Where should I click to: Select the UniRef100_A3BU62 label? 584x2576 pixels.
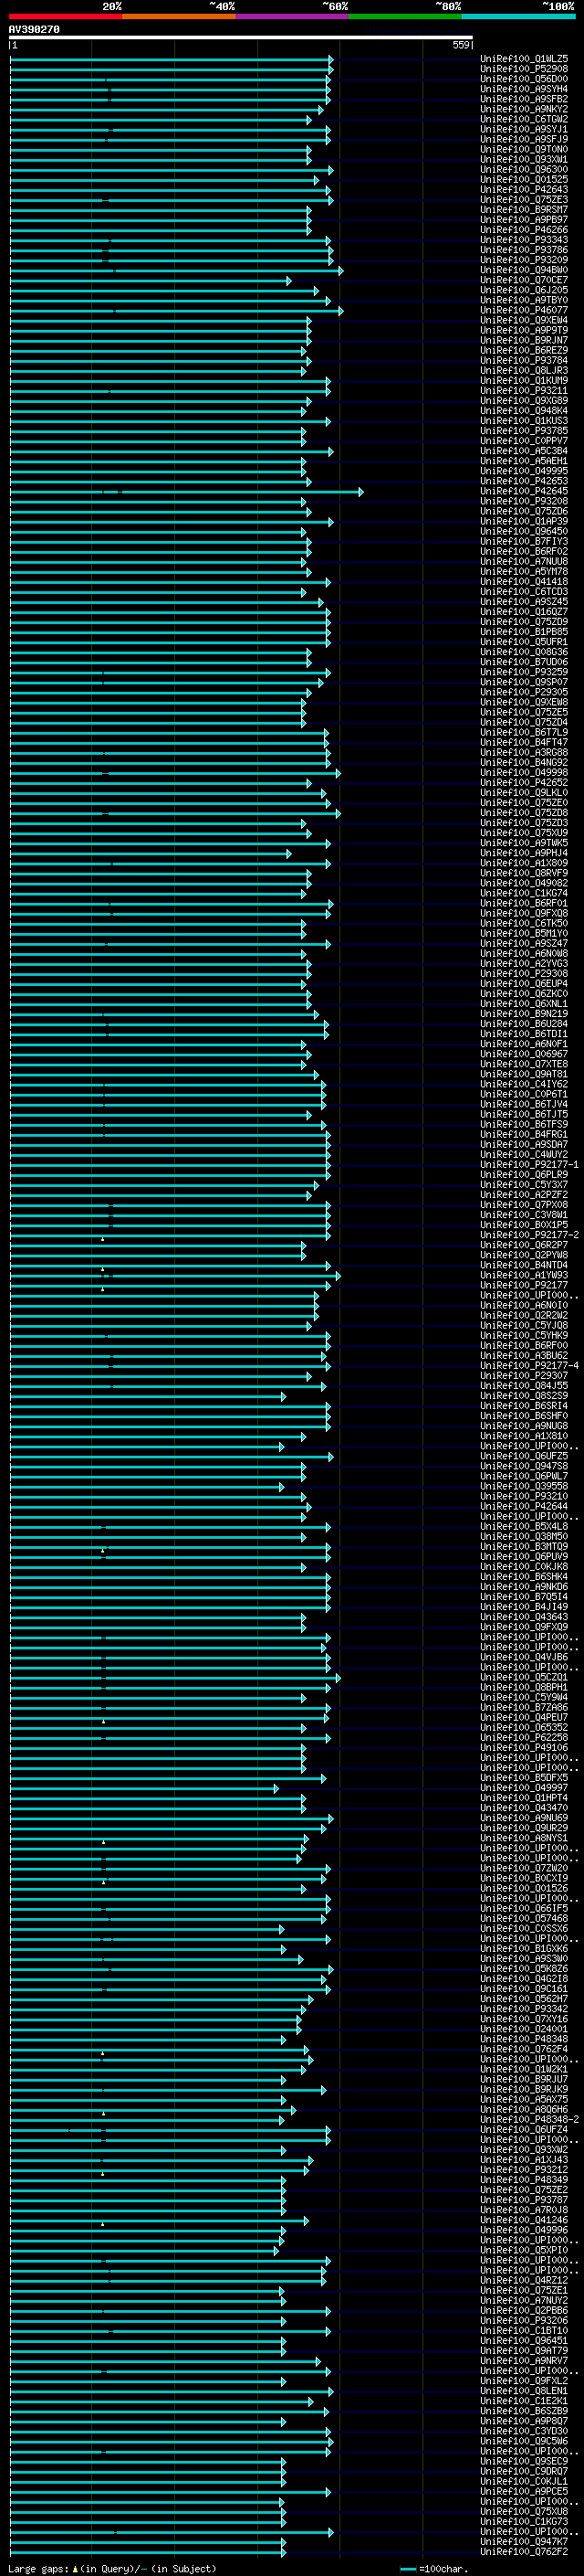click(x=524, y=1356)
